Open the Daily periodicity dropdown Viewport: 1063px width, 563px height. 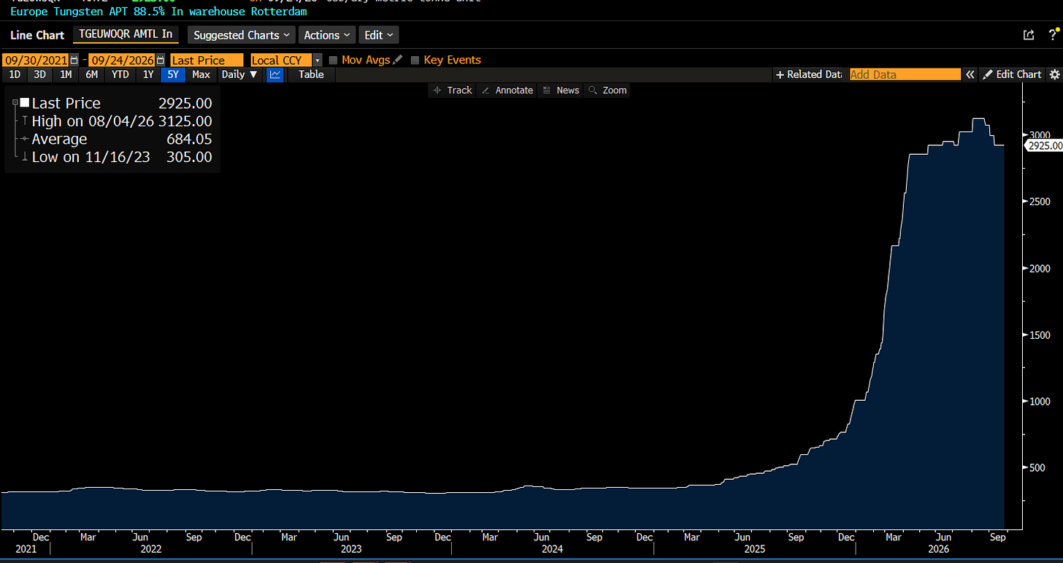point(239,74)
